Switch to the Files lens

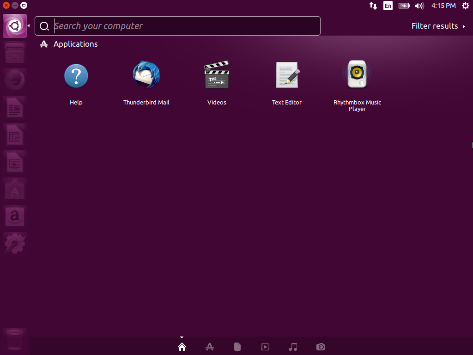click(x=237, y=347)
